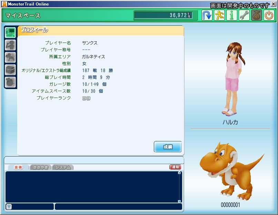The width and height of the screenshot is (278, 215).
Task: Open the chat channel dropdown arrow
Action: 9,206
